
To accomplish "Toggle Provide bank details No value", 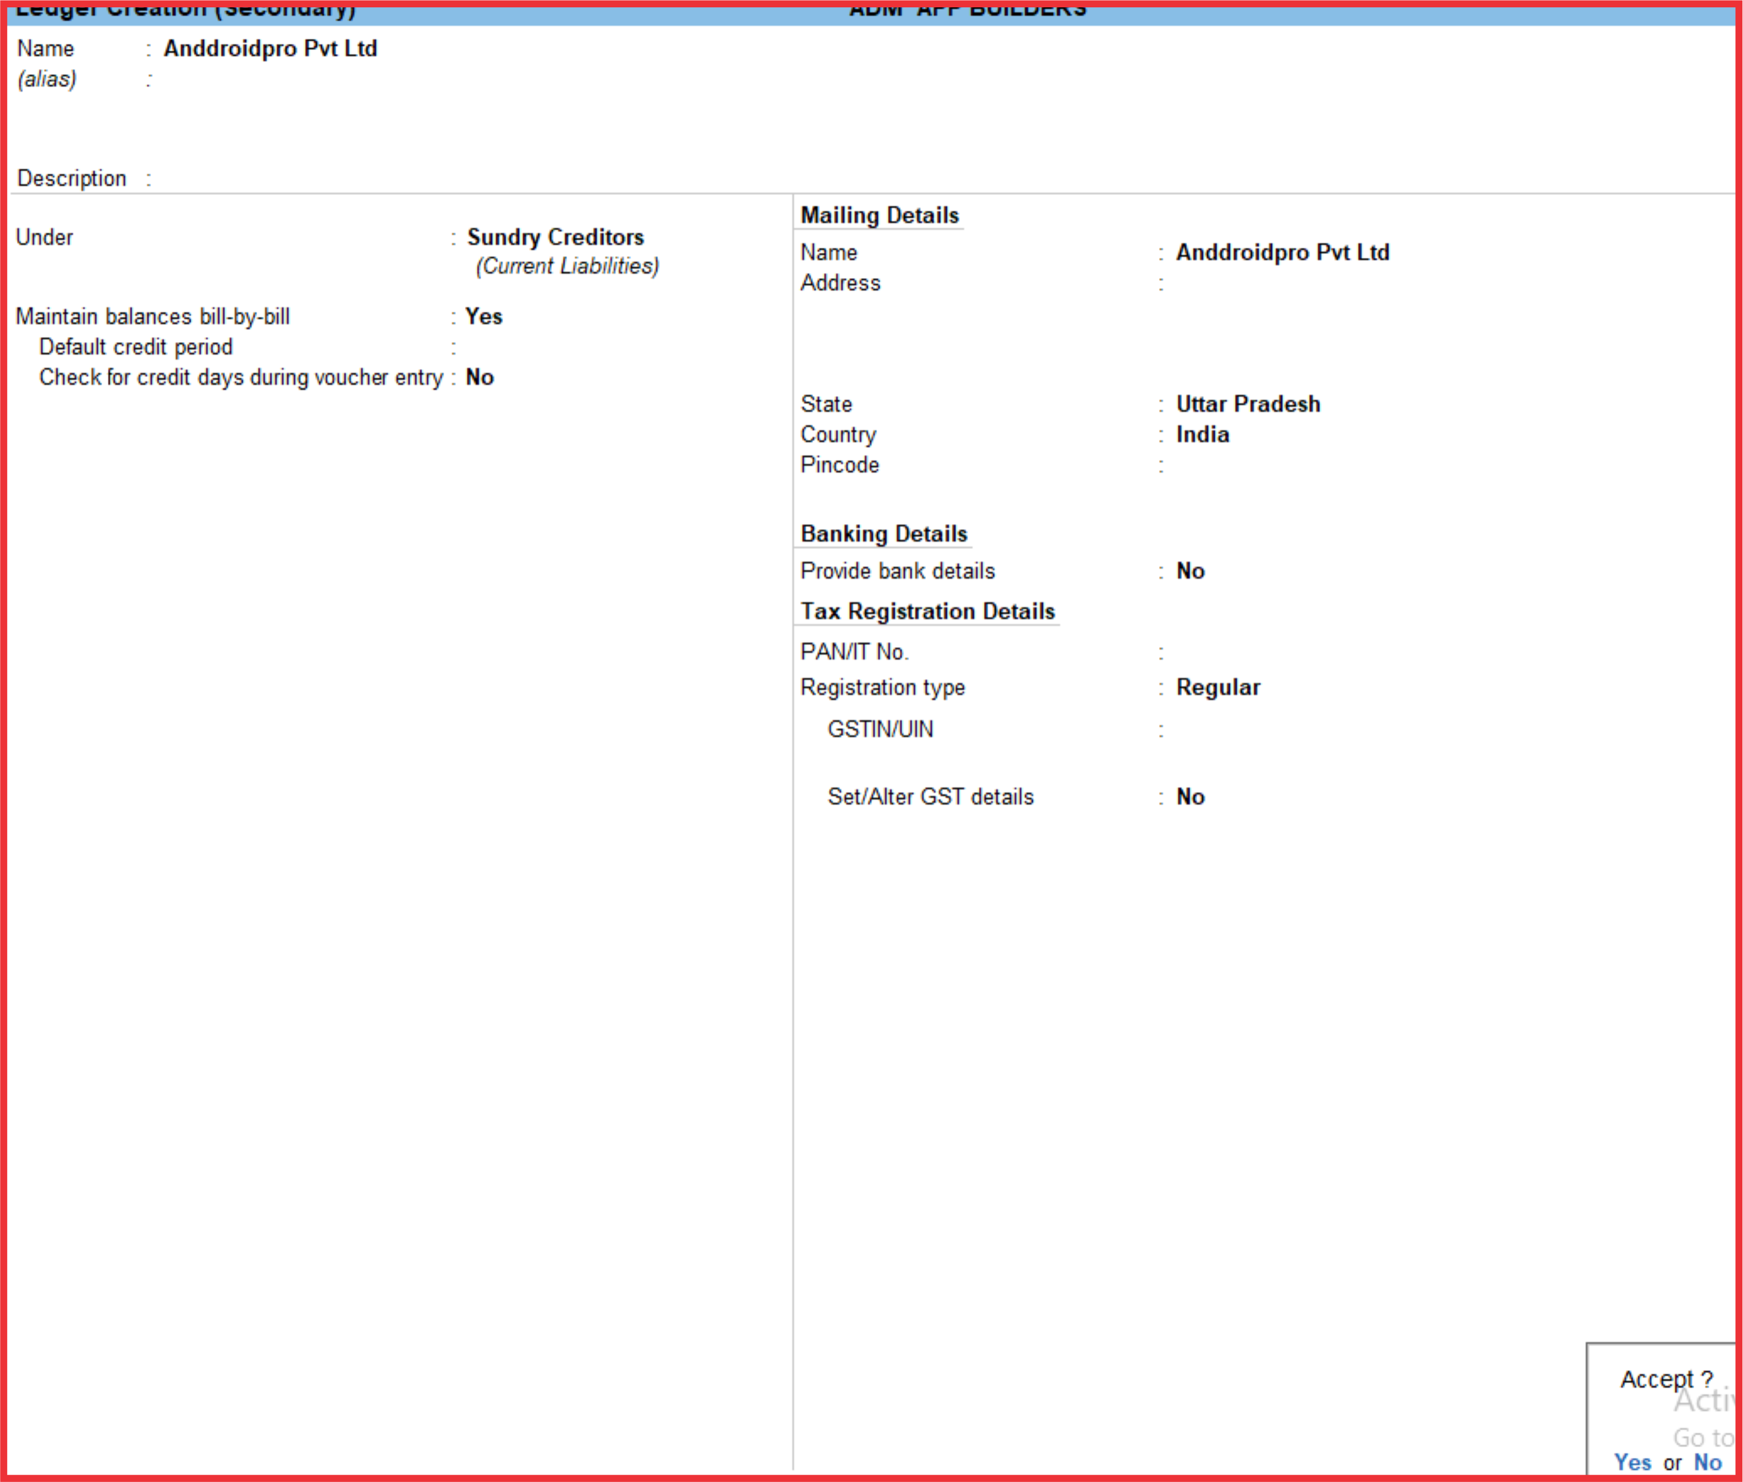I will click(x=1190, y=571).
